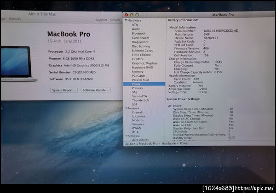This screenshot has width=276, height=193.
Task: Select Disc Burning entry
Action: [141, 46]
